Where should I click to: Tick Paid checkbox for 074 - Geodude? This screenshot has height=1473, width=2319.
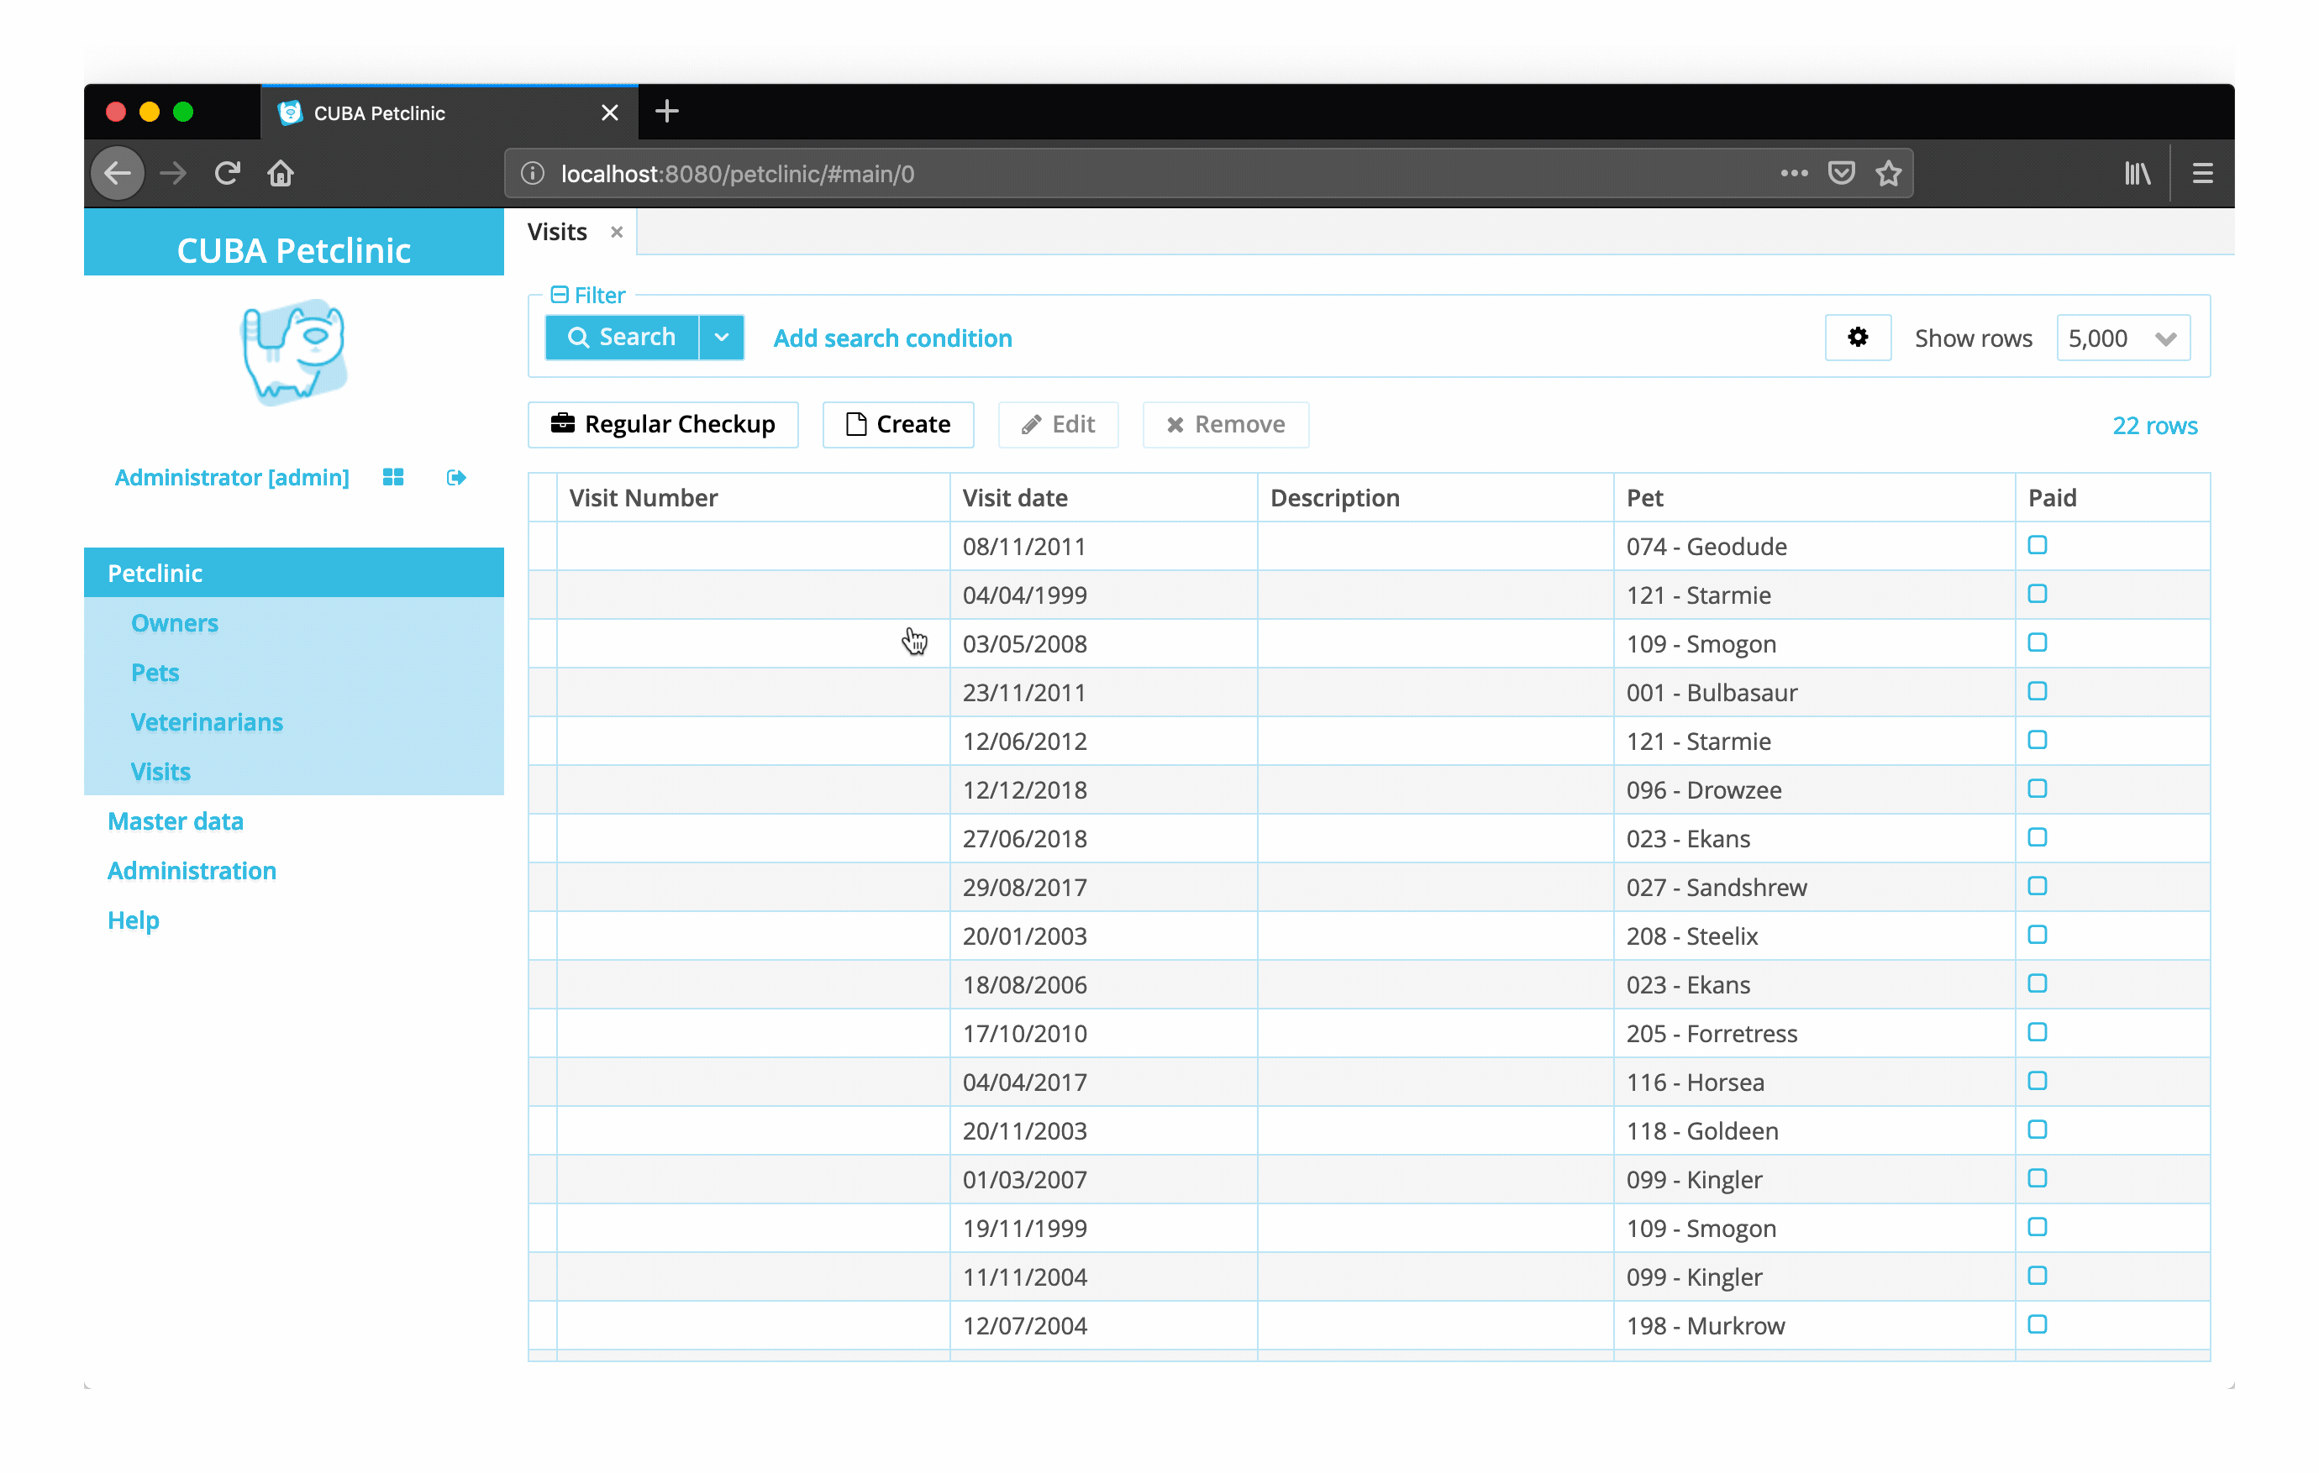point(2037,545)
